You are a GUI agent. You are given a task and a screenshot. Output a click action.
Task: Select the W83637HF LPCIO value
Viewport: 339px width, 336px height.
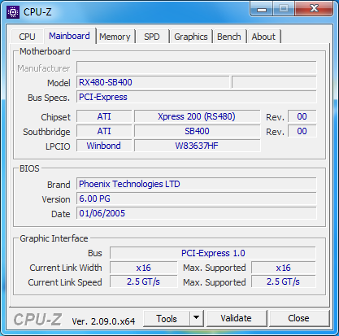click(x=197, y=146)
